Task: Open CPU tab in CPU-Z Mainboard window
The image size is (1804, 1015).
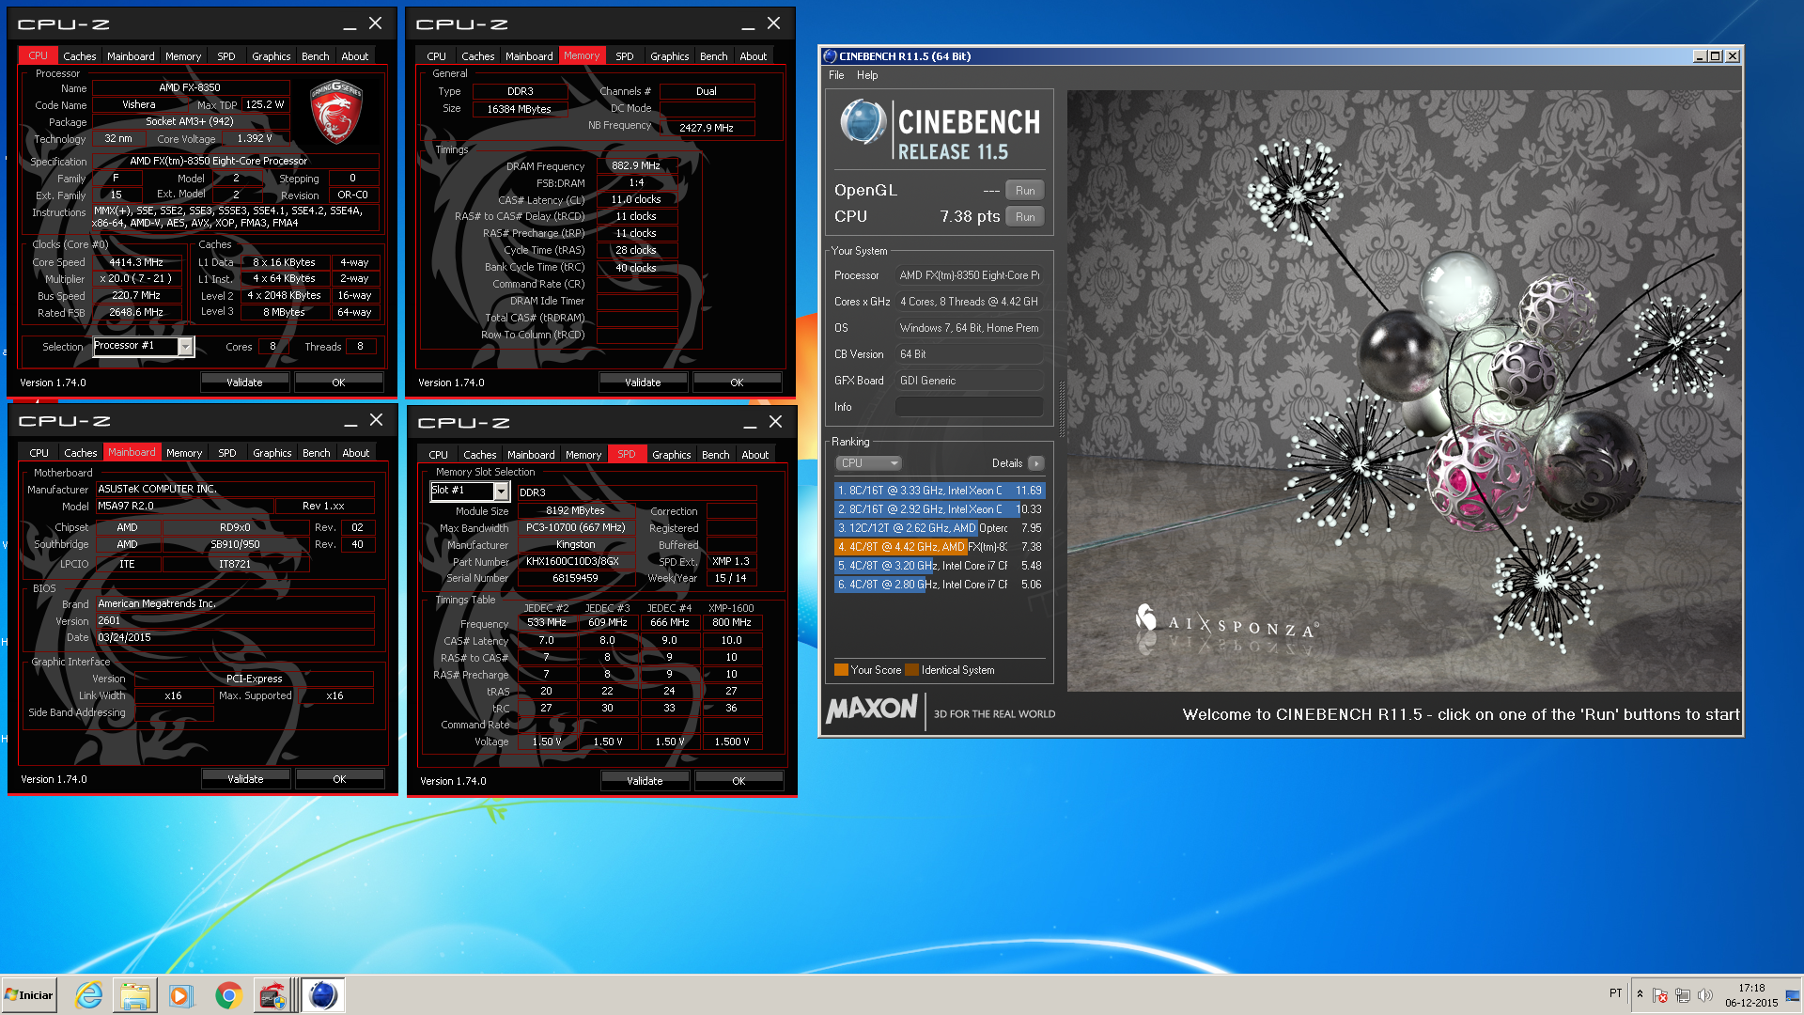Action: (x=39, y=453)
